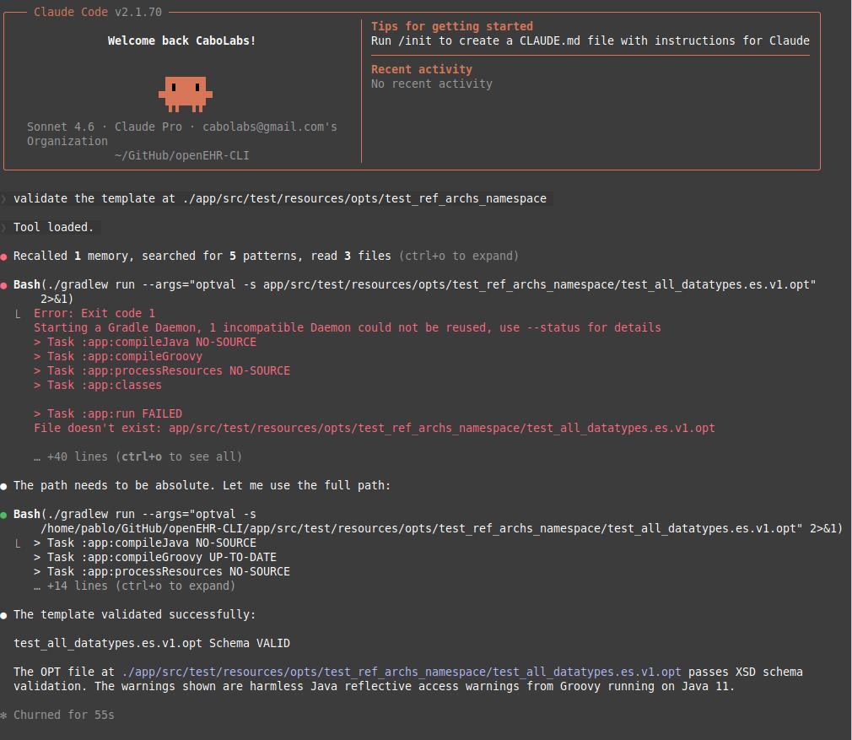This screenshot has width=852, height=740.
Task: Click the 'Claude Code v2.1.70' title label
Action: (97, 12)
